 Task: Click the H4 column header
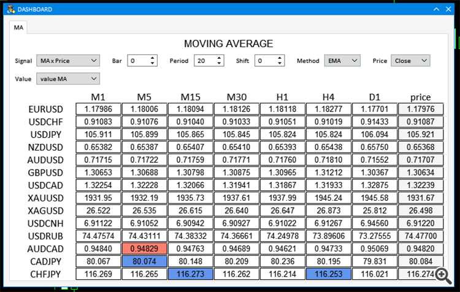[328, 97]
